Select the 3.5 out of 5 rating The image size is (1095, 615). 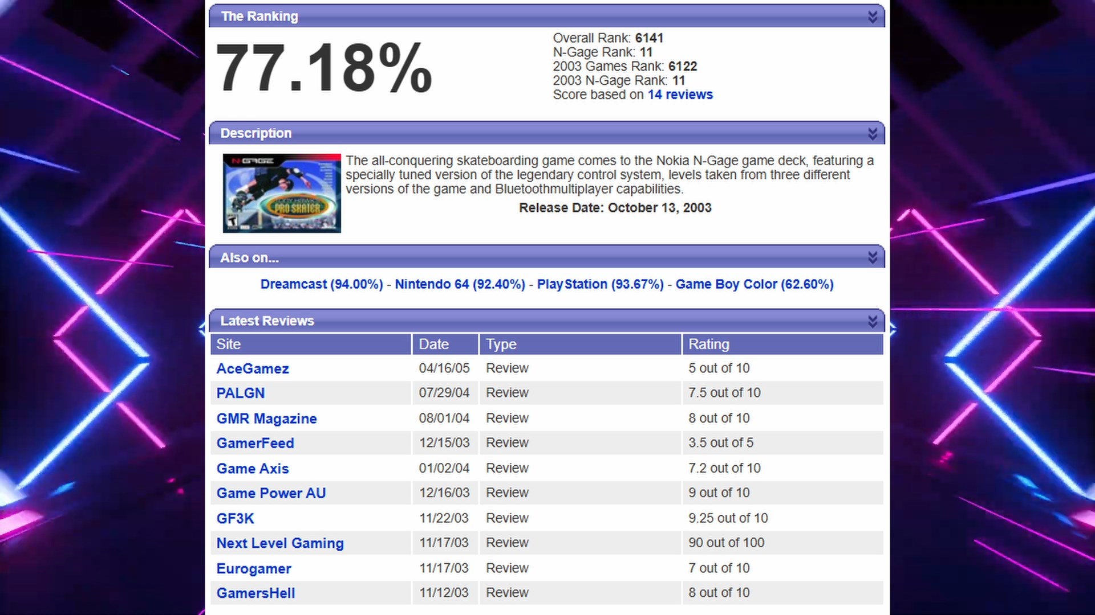point(720,442)
